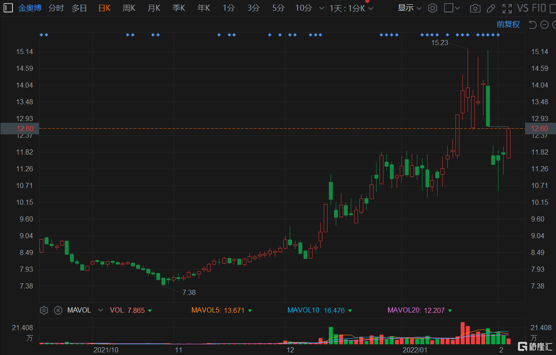Open F10 company info
The image size is (556, 355).
[x=539, y=8]
